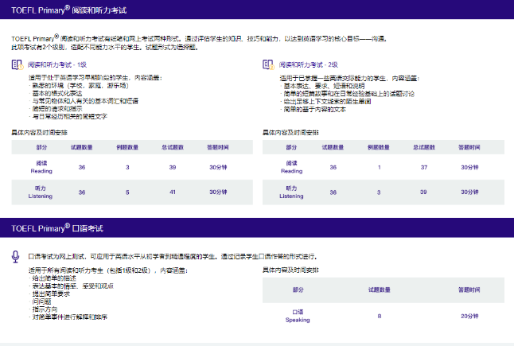Click the '听力 Listening' cell in the Level 1 table

tap(41, 192)
